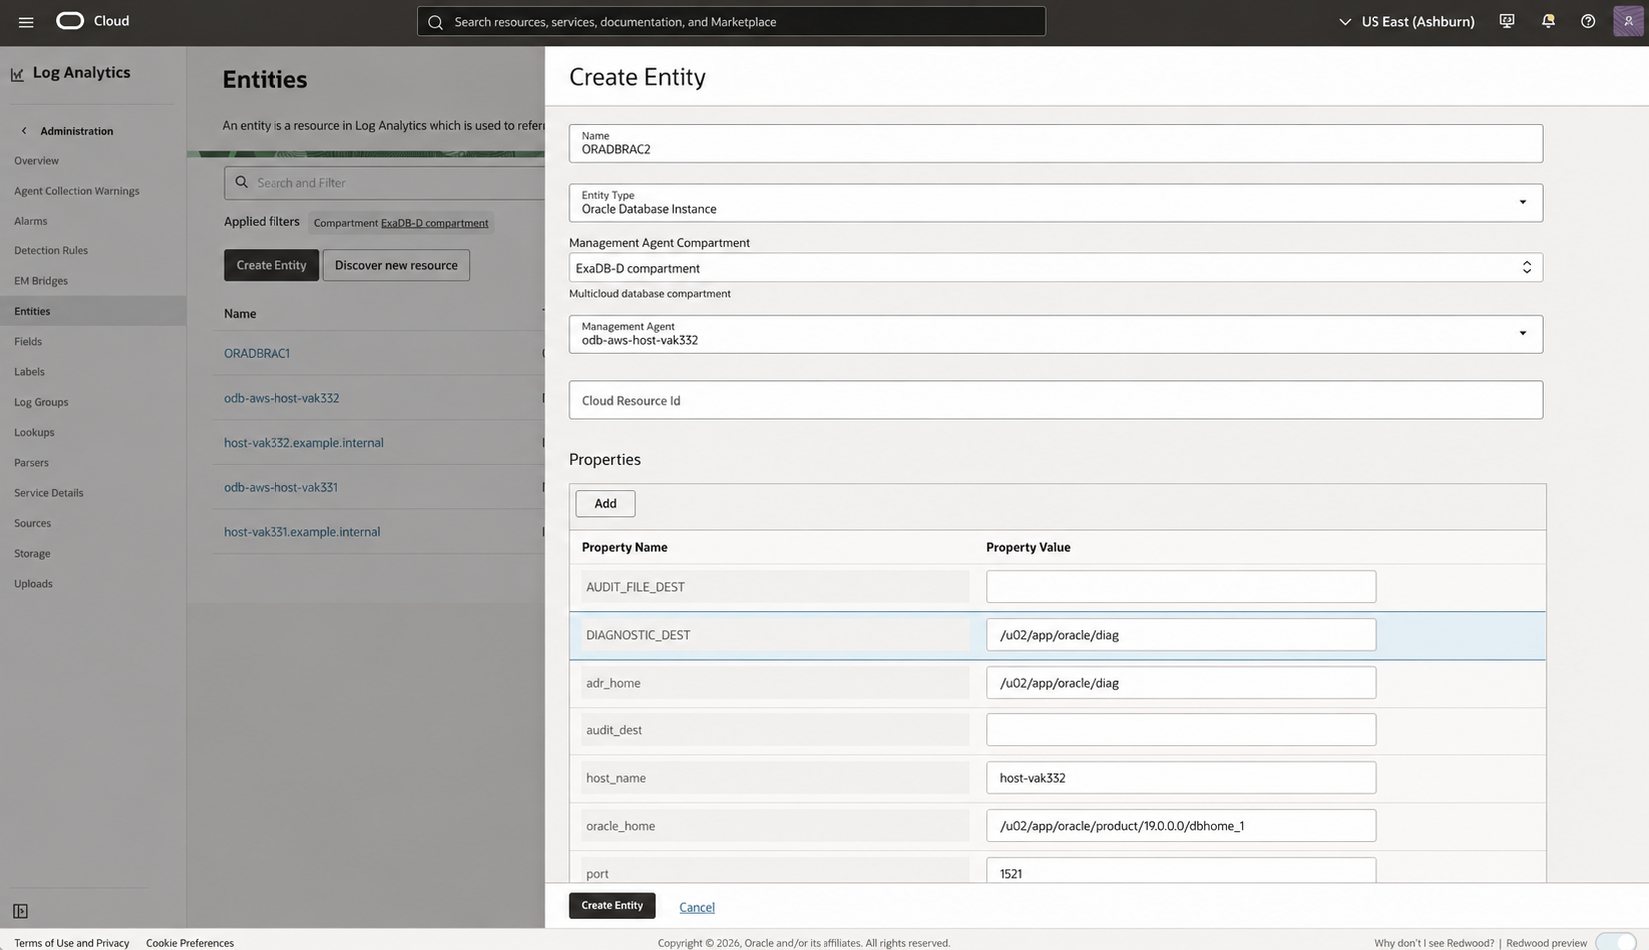Viewport: 1649px width, 950px height.
Task: Open the odb-aws-host-vak332 entity link
Action: point(281,398)
